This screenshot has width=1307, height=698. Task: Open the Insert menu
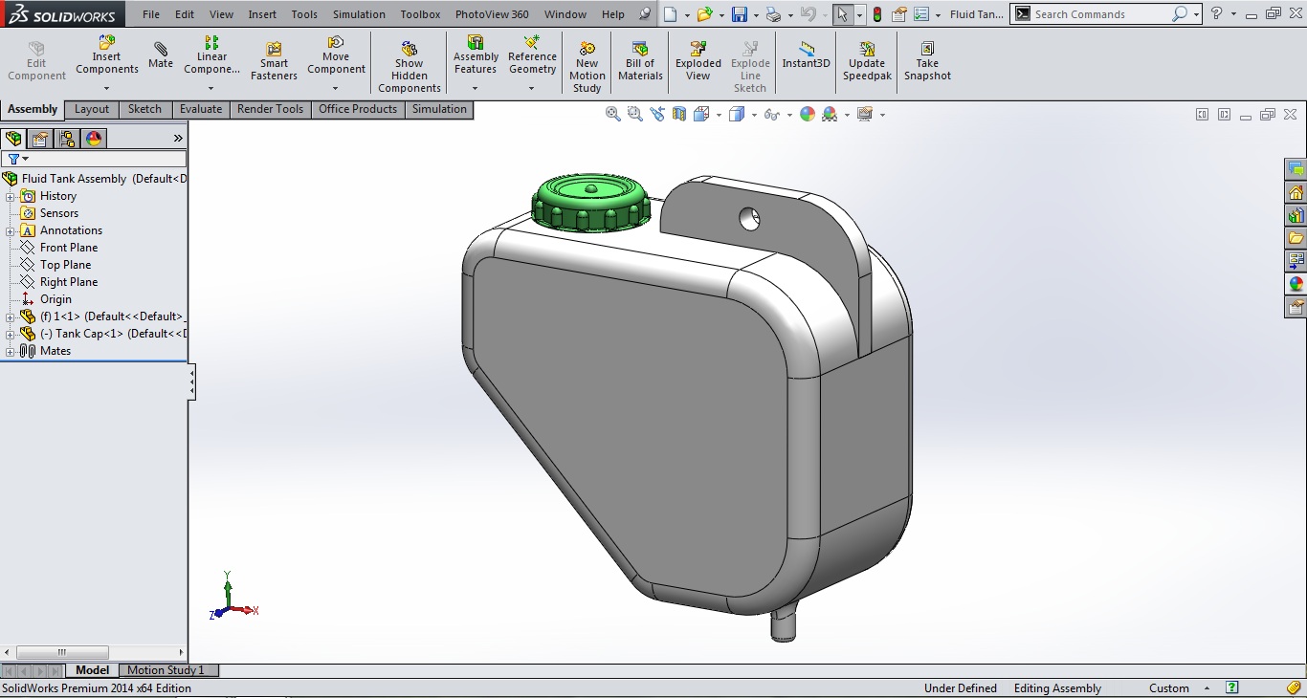click(x=262, y=14)
